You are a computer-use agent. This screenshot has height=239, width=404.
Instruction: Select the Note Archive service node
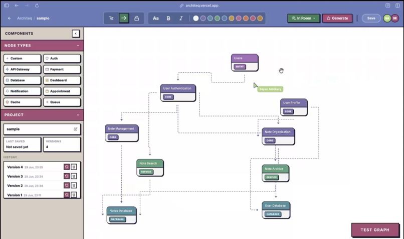coord(275,173)
